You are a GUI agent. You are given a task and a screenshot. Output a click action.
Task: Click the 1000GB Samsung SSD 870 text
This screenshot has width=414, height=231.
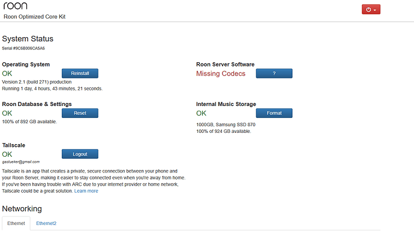pos(226,124)
